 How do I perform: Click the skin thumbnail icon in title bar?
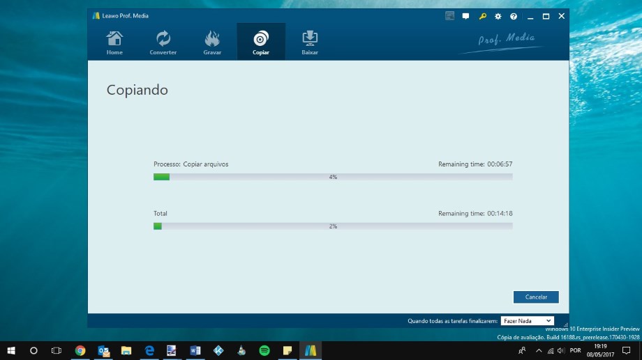pos(449,16)
